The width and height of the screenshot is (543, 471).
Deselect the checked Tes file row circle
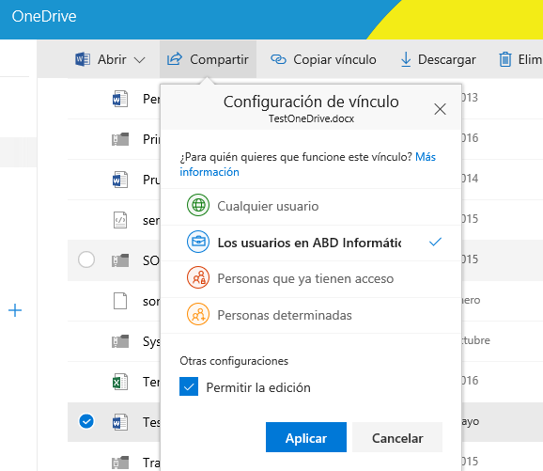click(86, 421)
